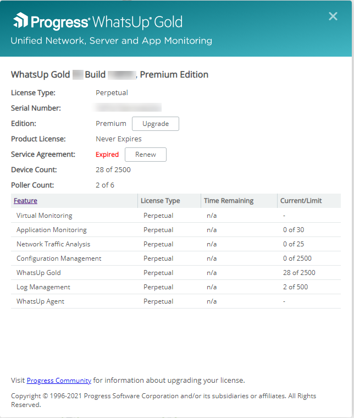
Task: Select the Application Monitoring feature
Action: pyautogui.click(x=176, y=230)
